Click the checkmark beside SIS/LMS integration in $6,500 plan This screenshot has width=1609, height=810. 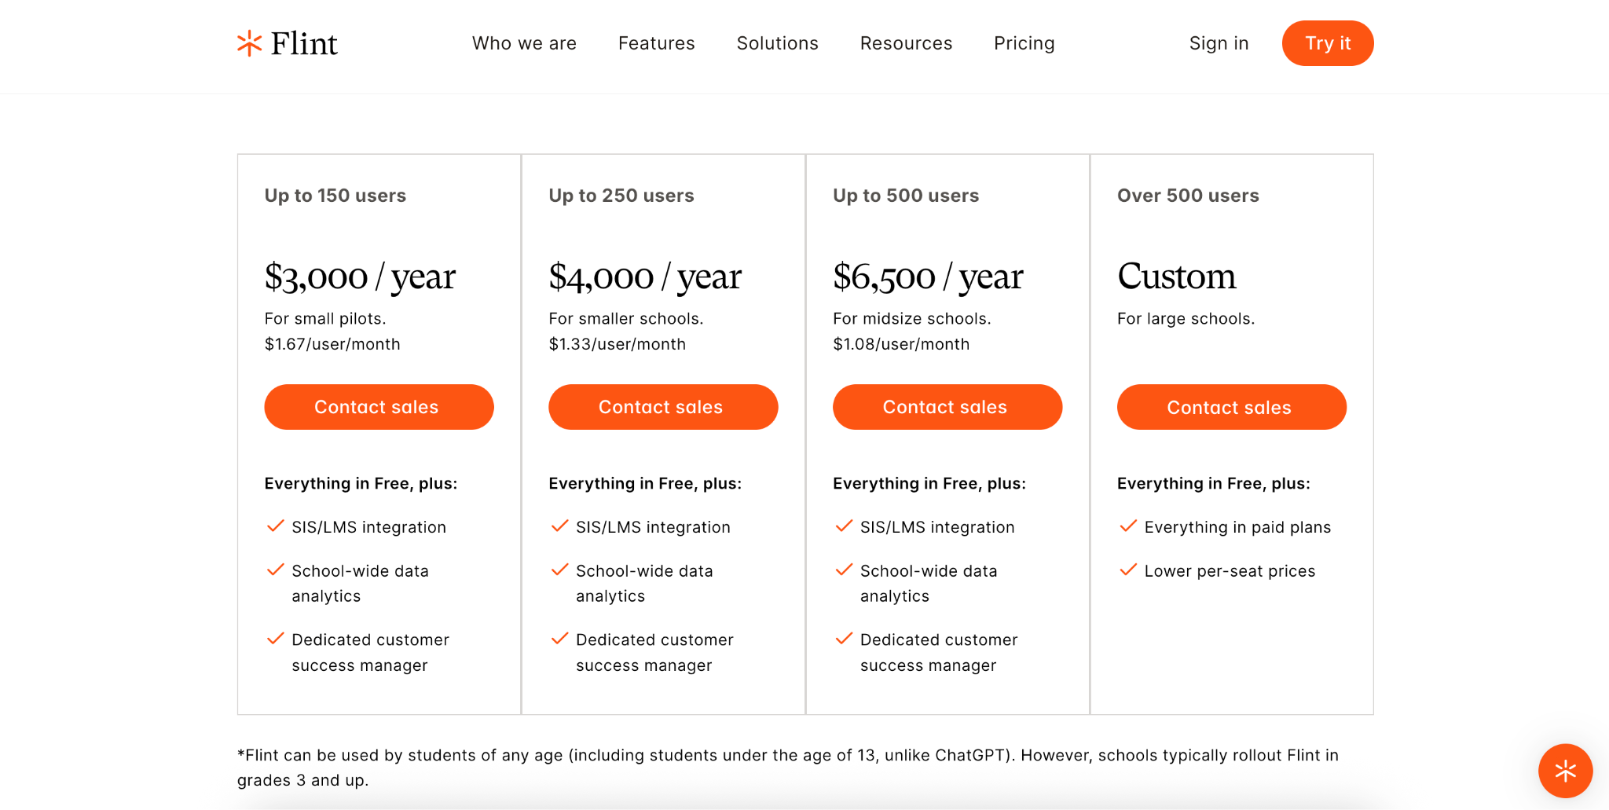pyautogui.click(x=844, y=526)
